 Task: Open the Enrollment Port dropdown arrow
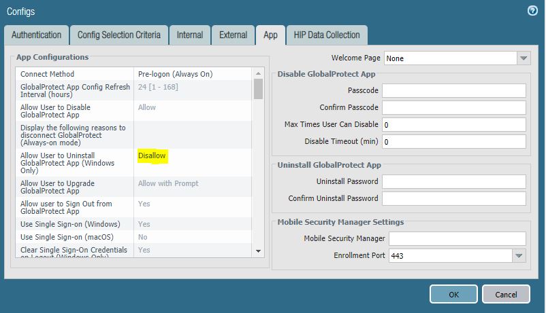click(x=519, y=256)
